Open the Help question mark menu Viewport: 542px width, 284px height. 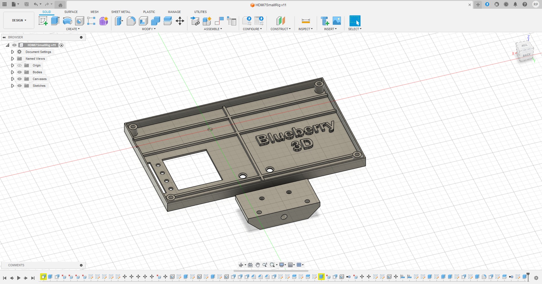[525, 4]
